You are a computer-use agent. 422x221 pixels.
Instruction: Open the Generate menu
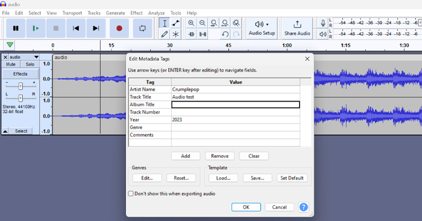click(116, 13)
